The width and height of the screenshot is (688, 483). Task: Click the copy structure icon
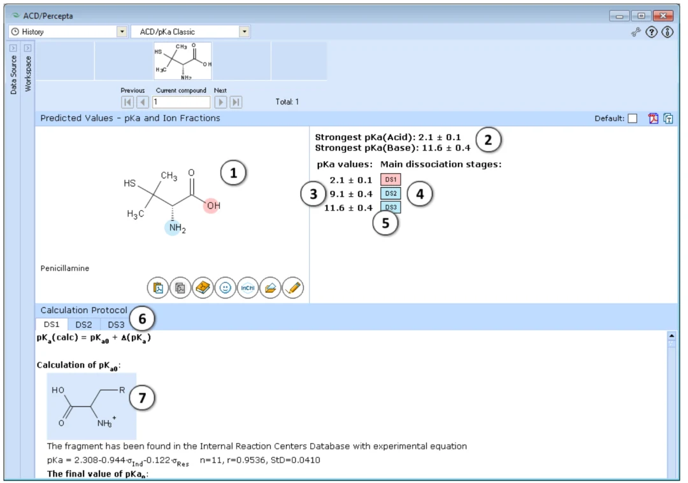click(180, 288)
